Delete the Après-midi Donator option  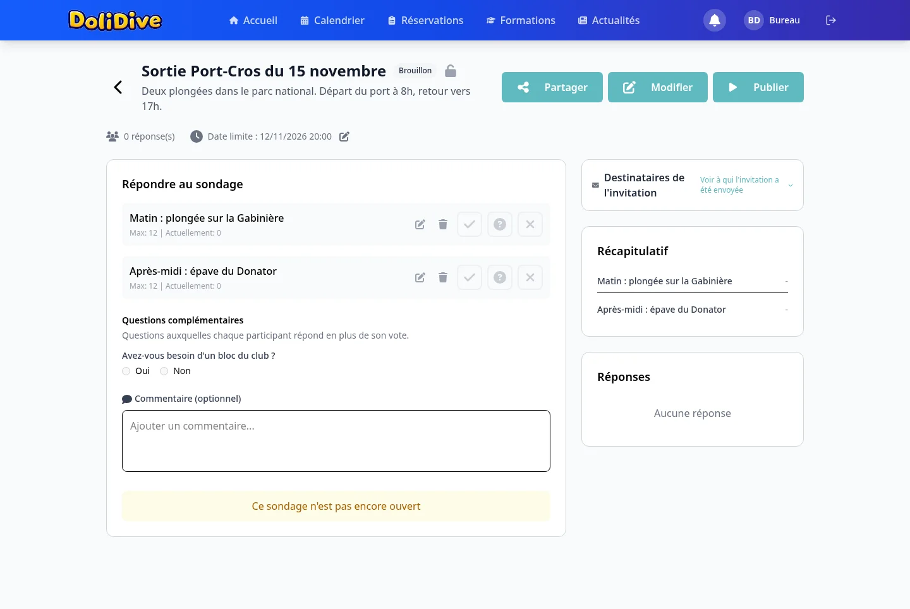click(x=443, y=277)
